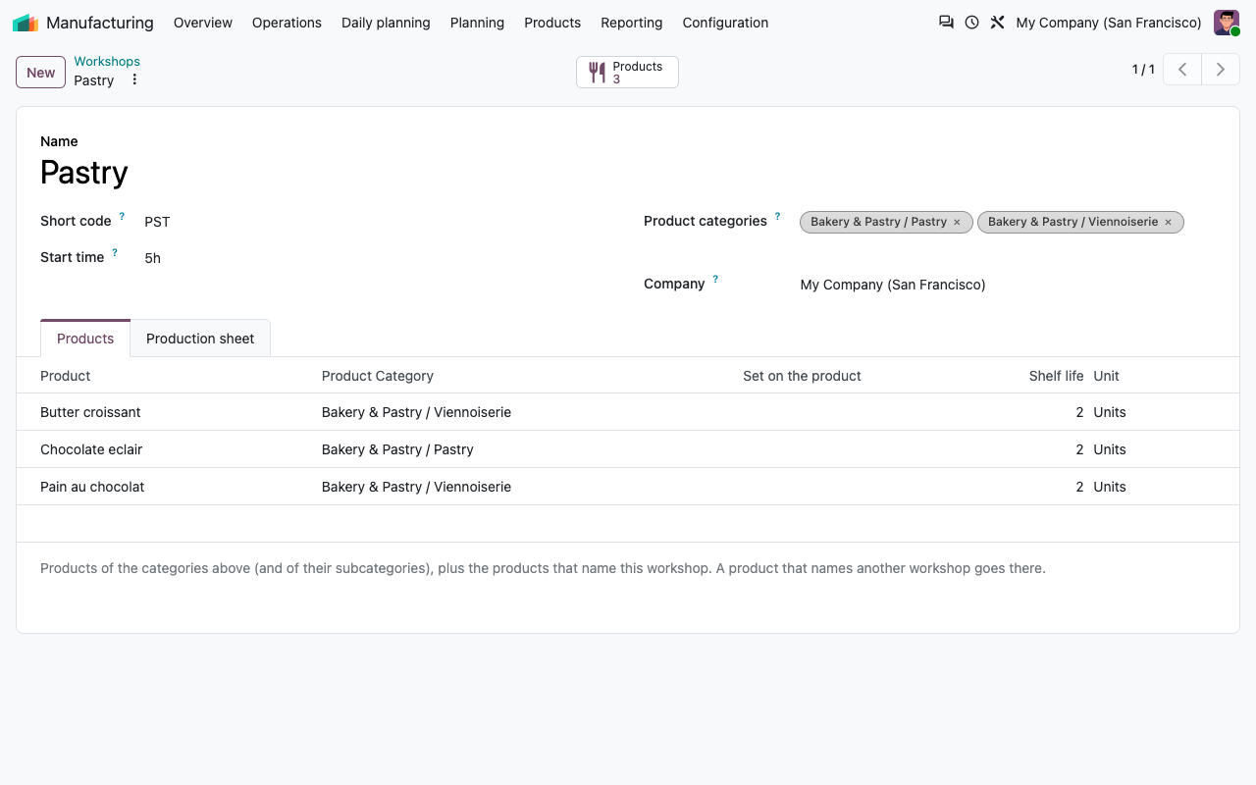The image size is (1256, 785).
Task: Open the activities clock icon
Action: [971, 22]
